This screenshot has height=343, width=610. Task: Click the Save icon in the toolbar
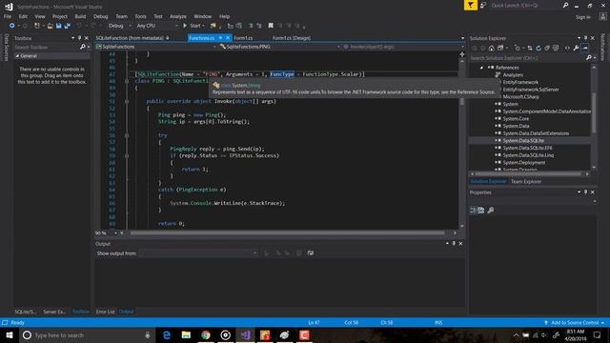click(x=59, y=26)
